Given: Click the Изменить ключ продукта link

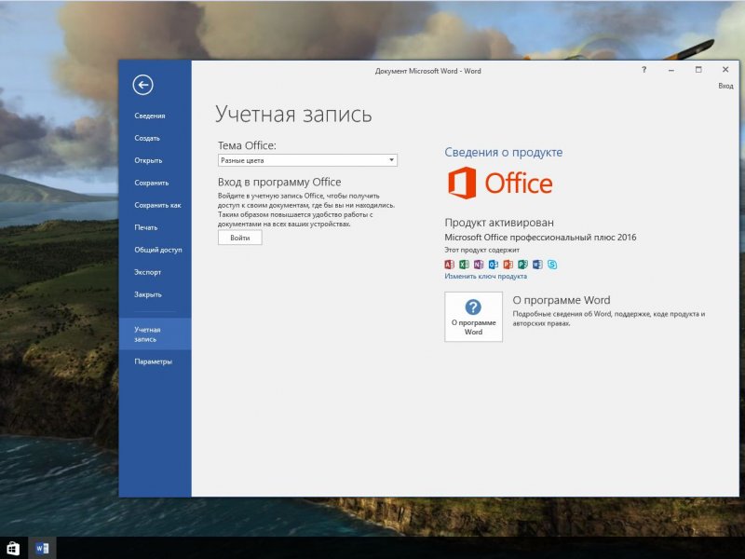Looking at the screenshot, I should [x=485, y=276].
